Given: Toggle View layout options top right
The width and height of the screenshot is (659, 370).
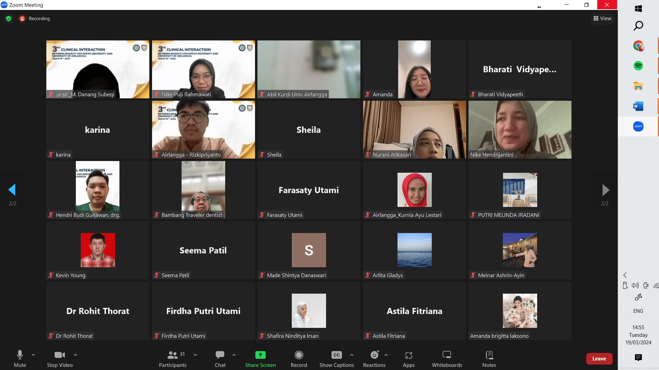Looking at the screenshot, I should 601,18.
